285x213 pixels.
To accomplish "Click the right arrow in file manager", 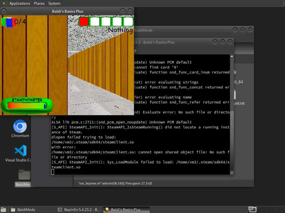I will (x=235, y=72).
